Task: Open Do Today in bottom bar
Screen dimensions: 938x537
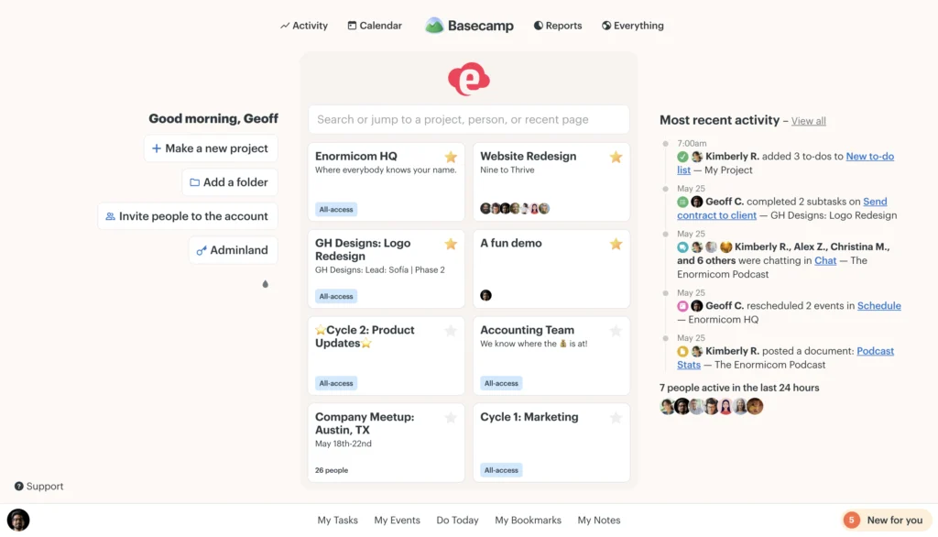Action: tap(458, 521)
